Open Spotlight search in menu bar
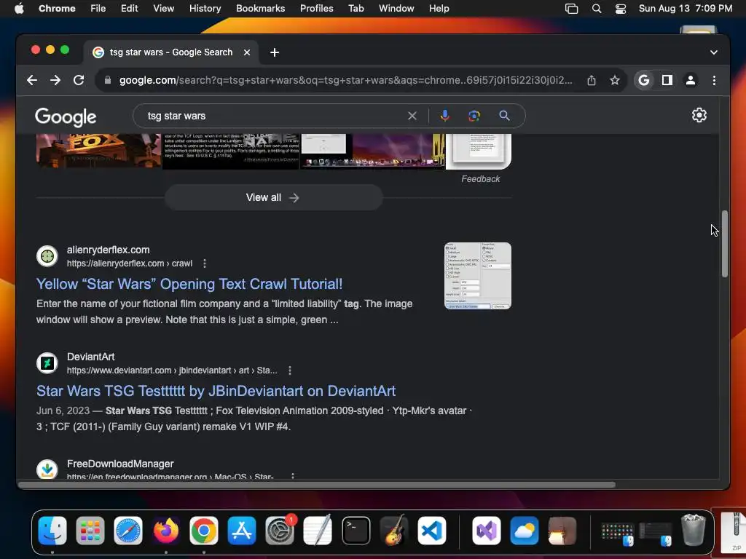746x559 pixels. click(596, 8)
